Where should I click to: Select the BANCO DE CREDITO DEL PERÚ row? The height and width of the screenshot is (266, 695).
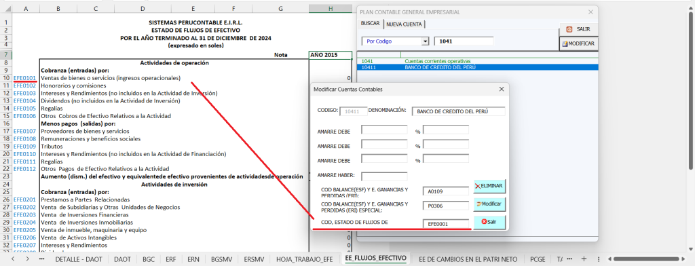coord(477,67)
